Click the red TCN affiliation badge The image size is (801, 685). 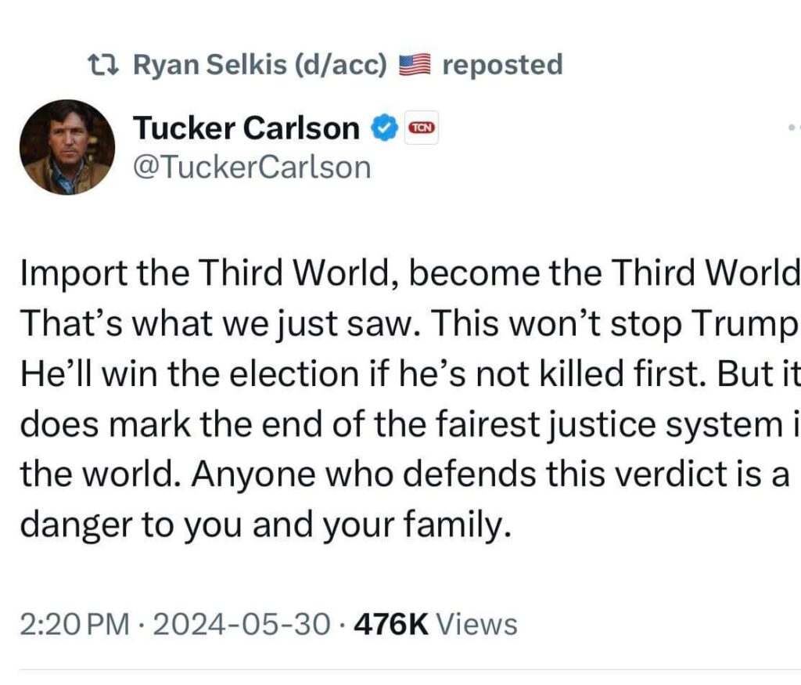422,128
